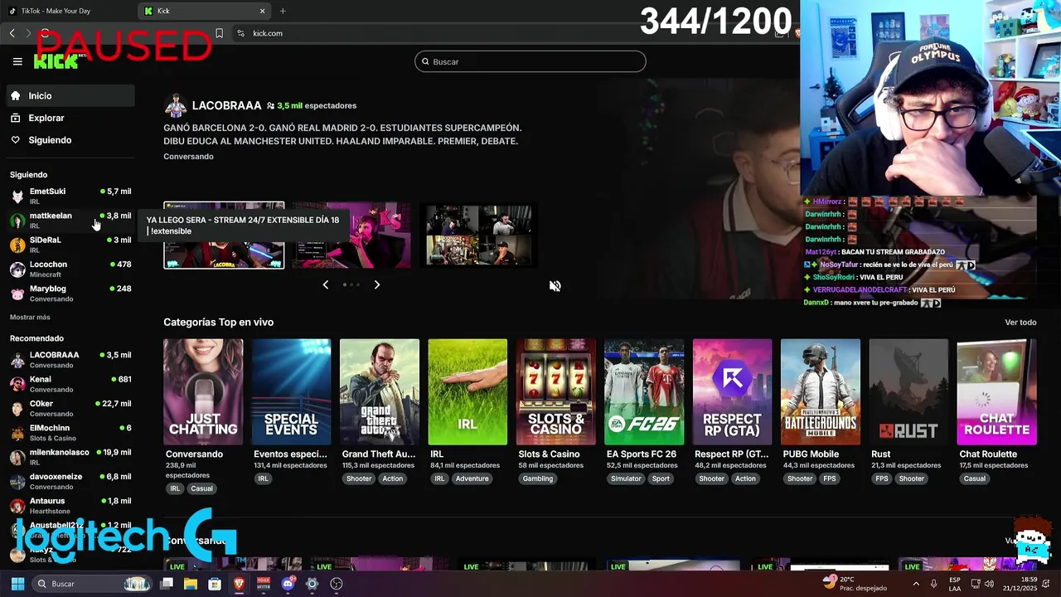
Task: Open a new browser tab
Action: tap(283, 11)
